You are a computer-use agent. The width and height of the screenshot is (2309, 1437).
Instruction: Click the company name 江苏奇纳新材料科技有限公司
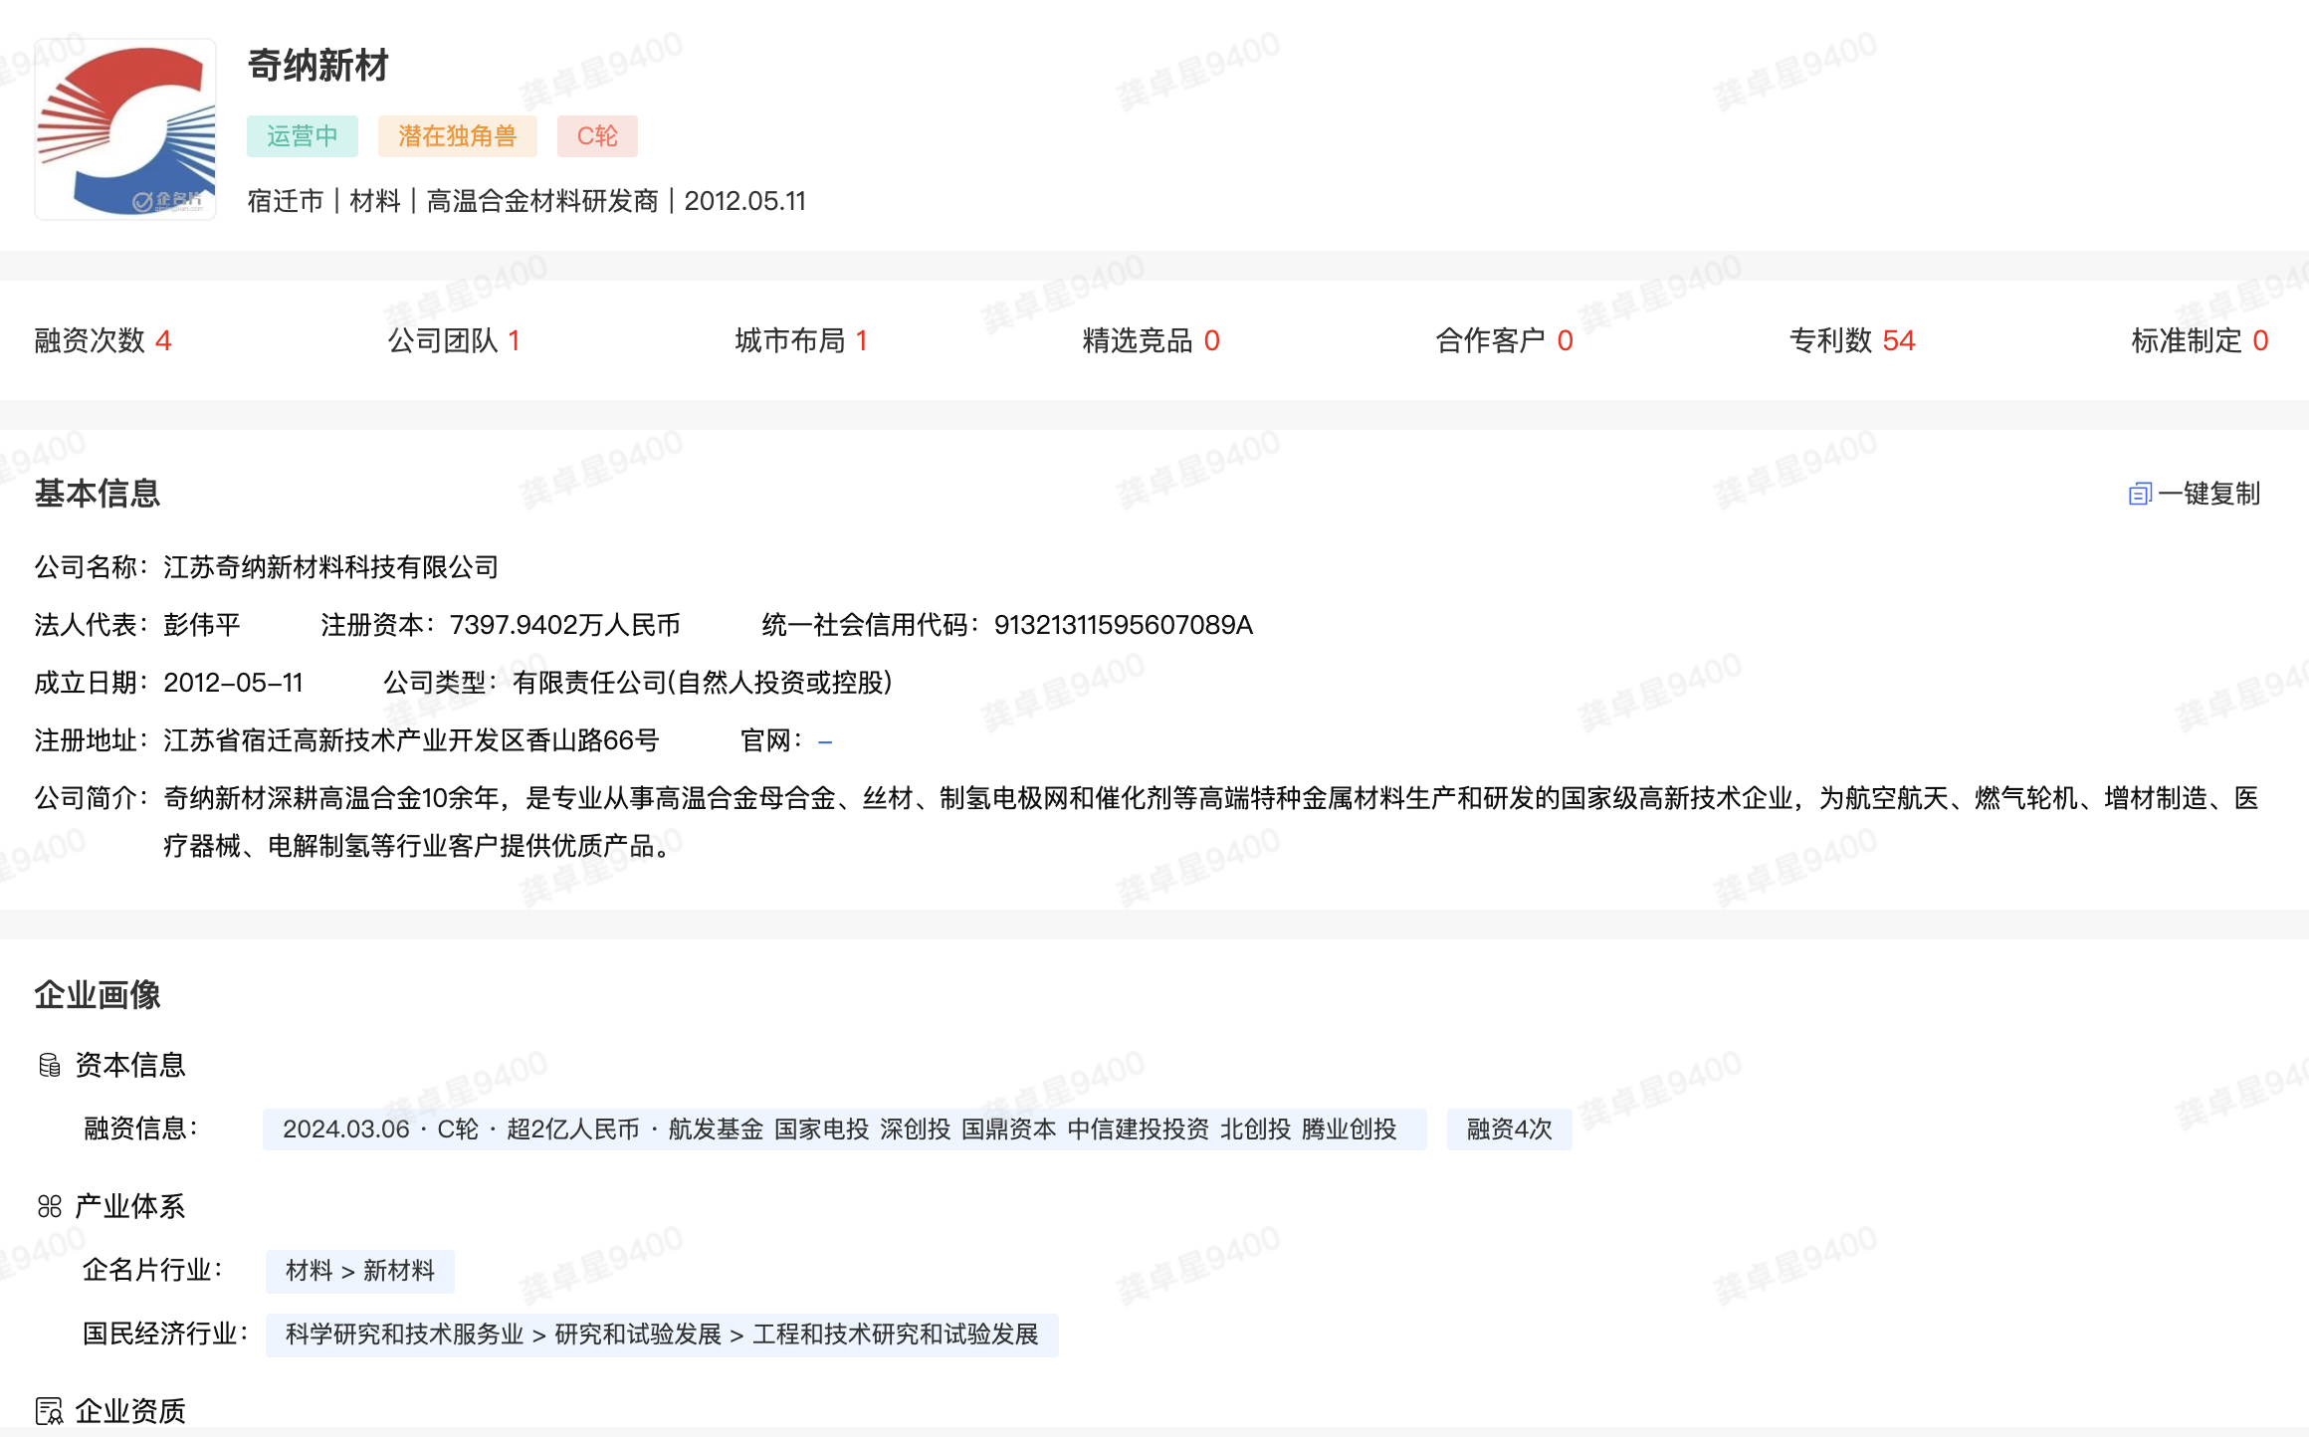[x=331, y=567]
